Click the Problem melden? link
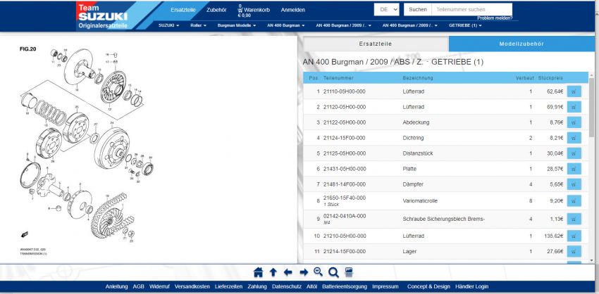The image size is (599, 294). [495, 18]
